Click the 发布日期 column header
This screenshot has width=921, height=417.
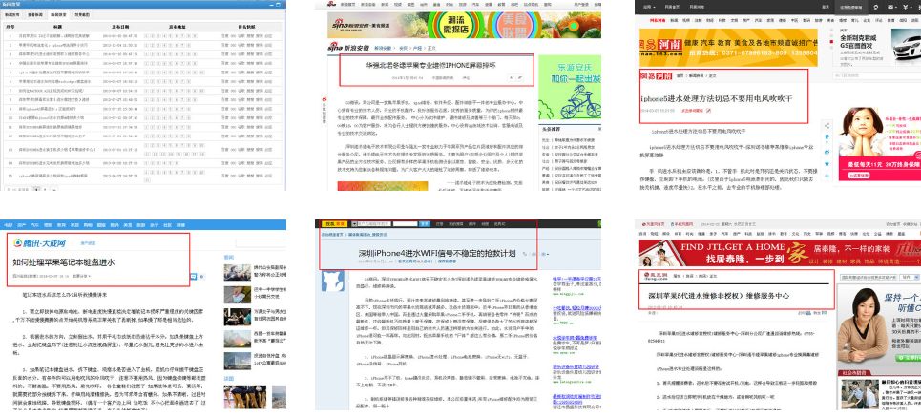pyautogui.click(x=120, y=27)
